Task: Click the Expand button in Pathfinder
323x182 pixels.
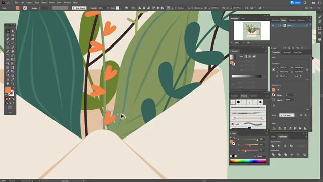Action: pyautogui.click(x=301, y=146)
